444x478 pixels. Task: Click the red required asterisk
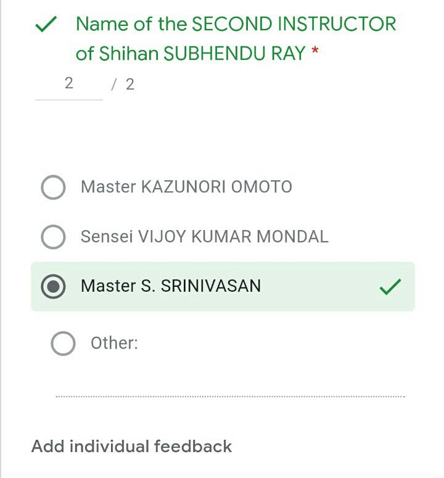(x=315, y=52)
